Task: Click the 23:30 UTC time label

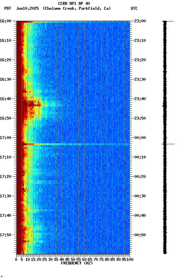Action: point(140,79)
